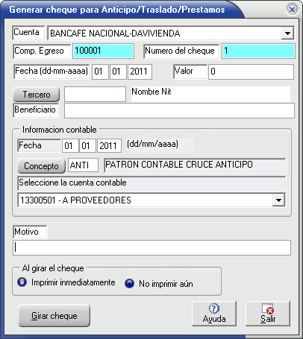Click the Tercero Nit input box

(95, 94)
